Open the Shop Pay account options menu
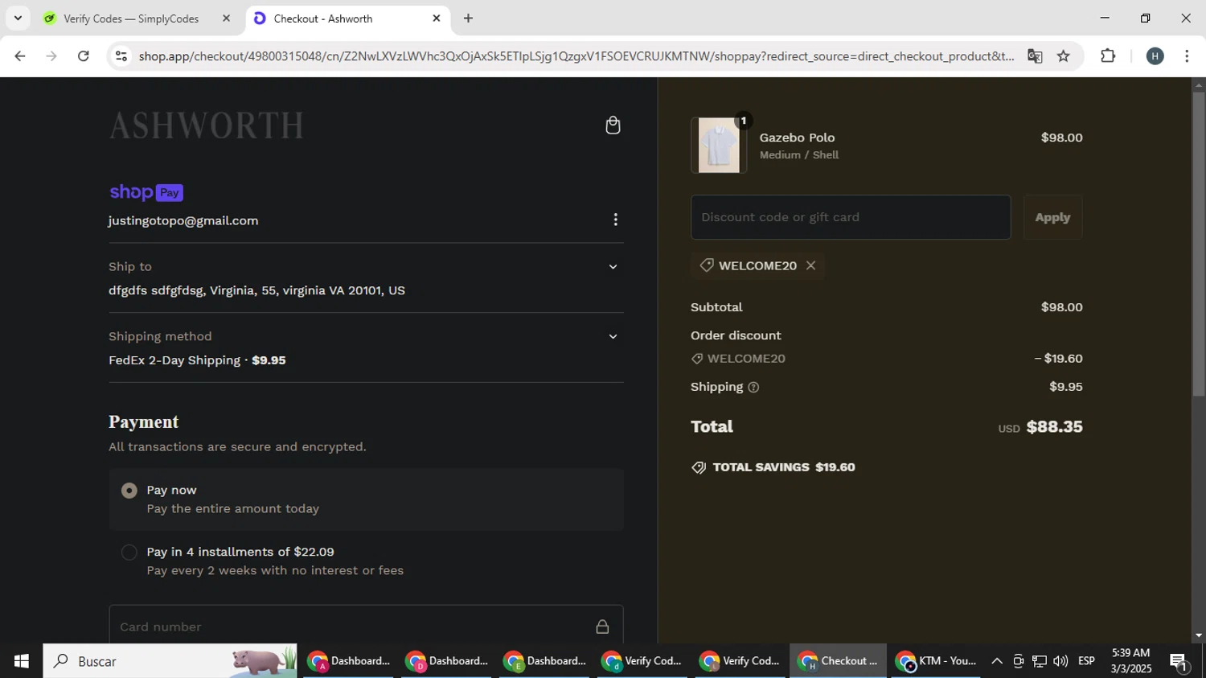1206x678 pixels. (615, 220)
